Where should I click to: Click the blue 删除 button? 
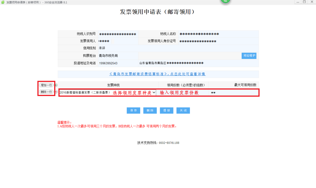pos(150,111)
